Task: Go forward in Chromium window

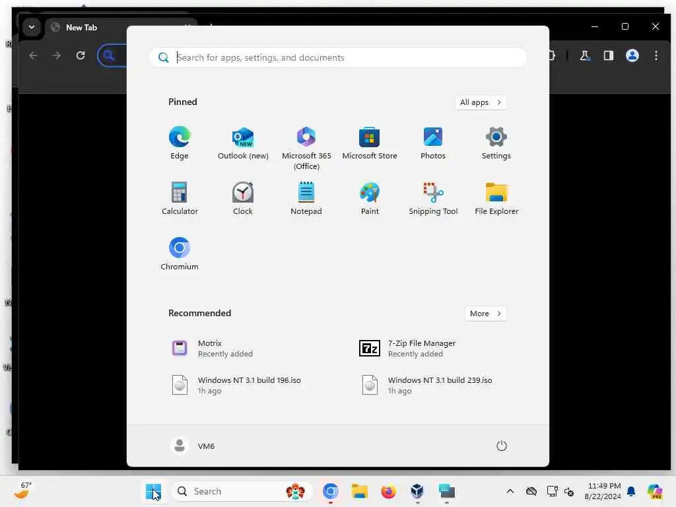Action: (57, 55)
